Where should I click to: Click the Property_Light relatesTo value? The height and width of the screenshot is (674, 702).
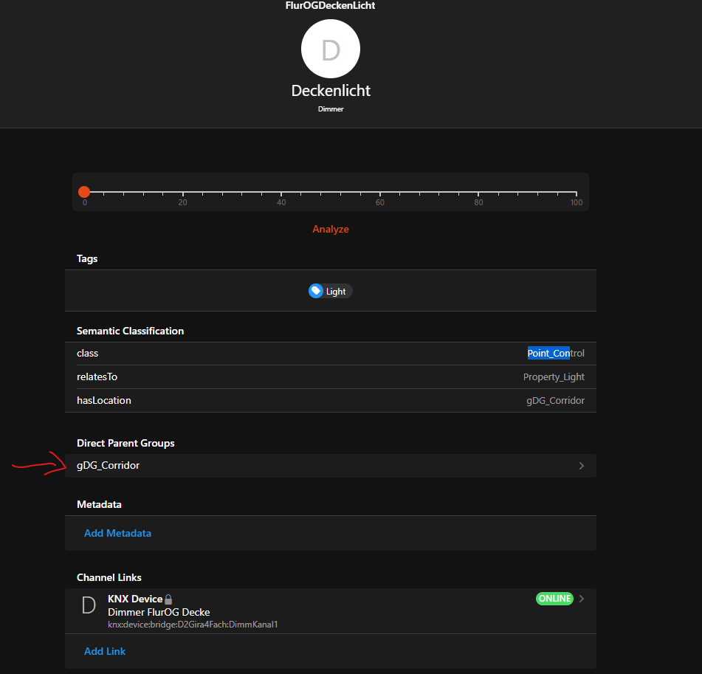pyautogui.click(x=554, y=377)
